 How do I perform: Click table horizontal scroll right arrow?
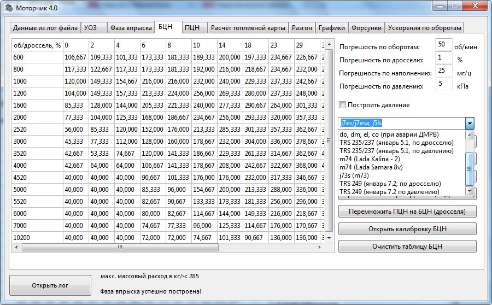pos(319,247)
